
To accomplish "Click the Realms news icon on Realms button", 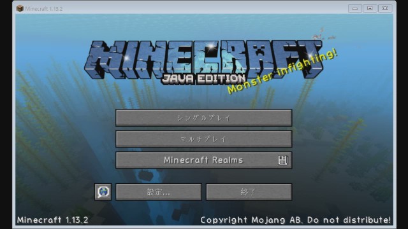I will [282, 160].
